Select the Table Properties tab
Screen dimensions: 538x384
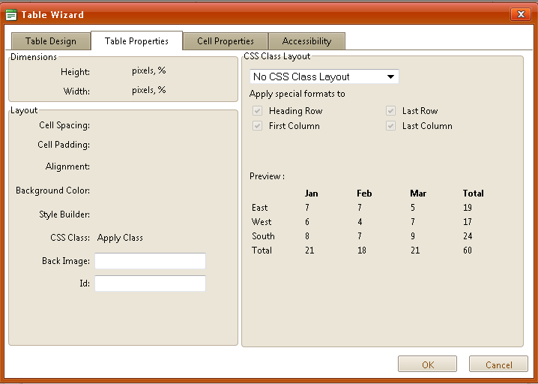(136, 41)
